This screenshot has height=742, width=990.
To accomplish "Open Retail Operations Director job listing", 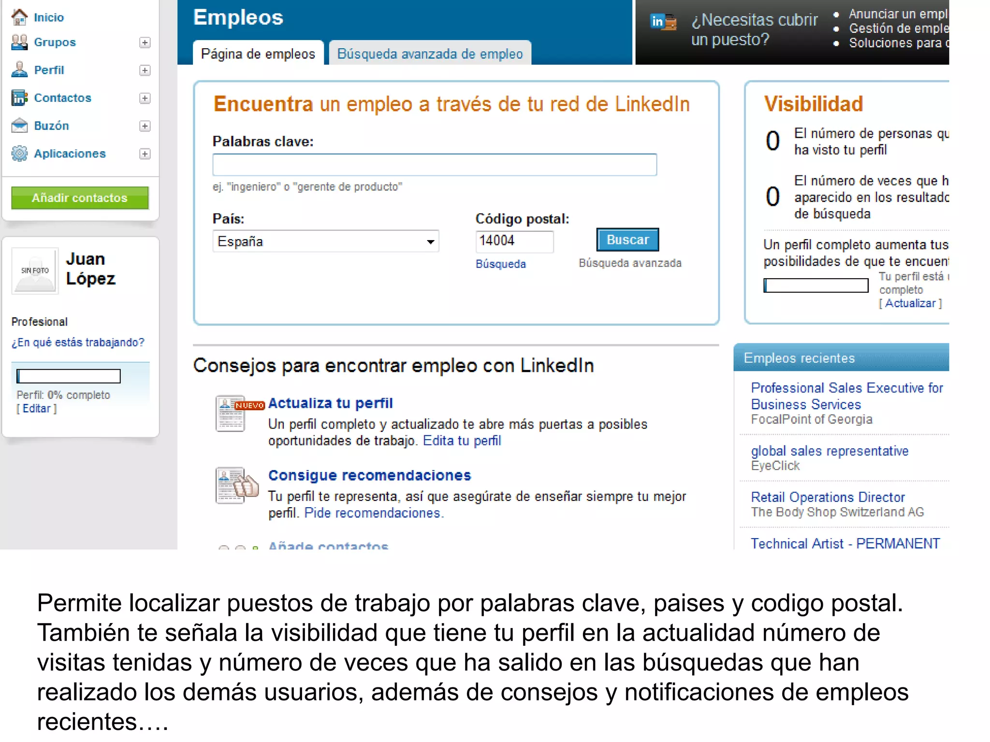I will 828,498.
